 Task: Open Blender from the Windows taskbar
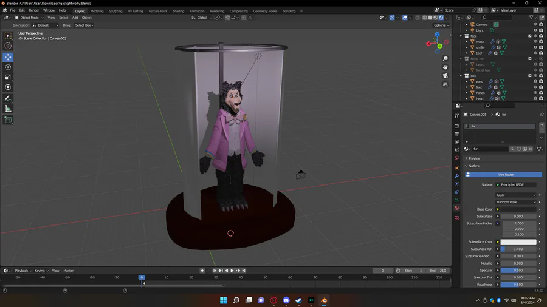point(324,300)
